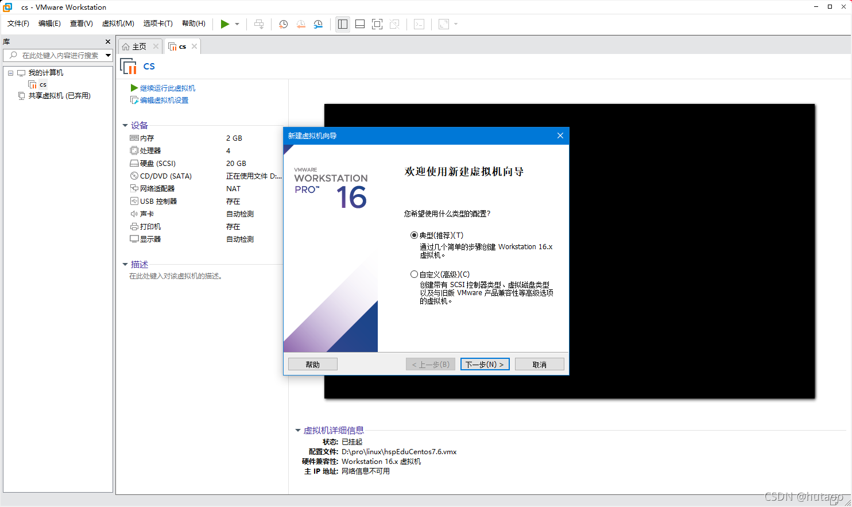
Task: Click the console view toolbar icon
Action: 419,24
